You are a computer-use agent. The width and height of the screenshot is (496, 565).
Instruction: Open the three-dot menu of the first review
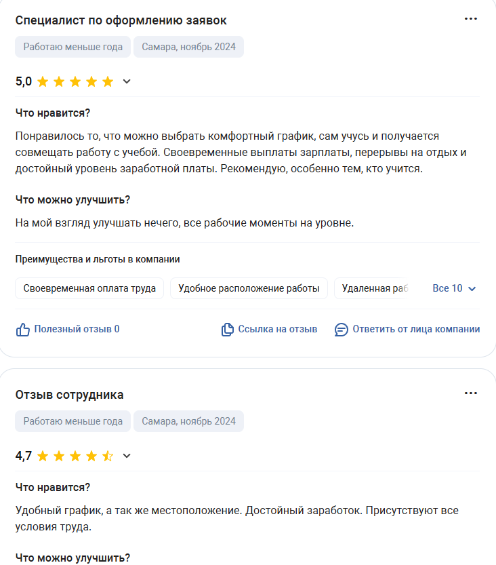tap(471, 20)
